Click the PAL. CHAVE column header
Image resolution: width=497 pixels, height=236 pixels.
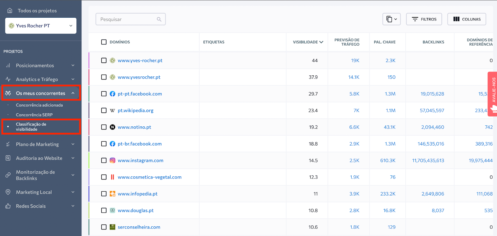click(385, 42)
